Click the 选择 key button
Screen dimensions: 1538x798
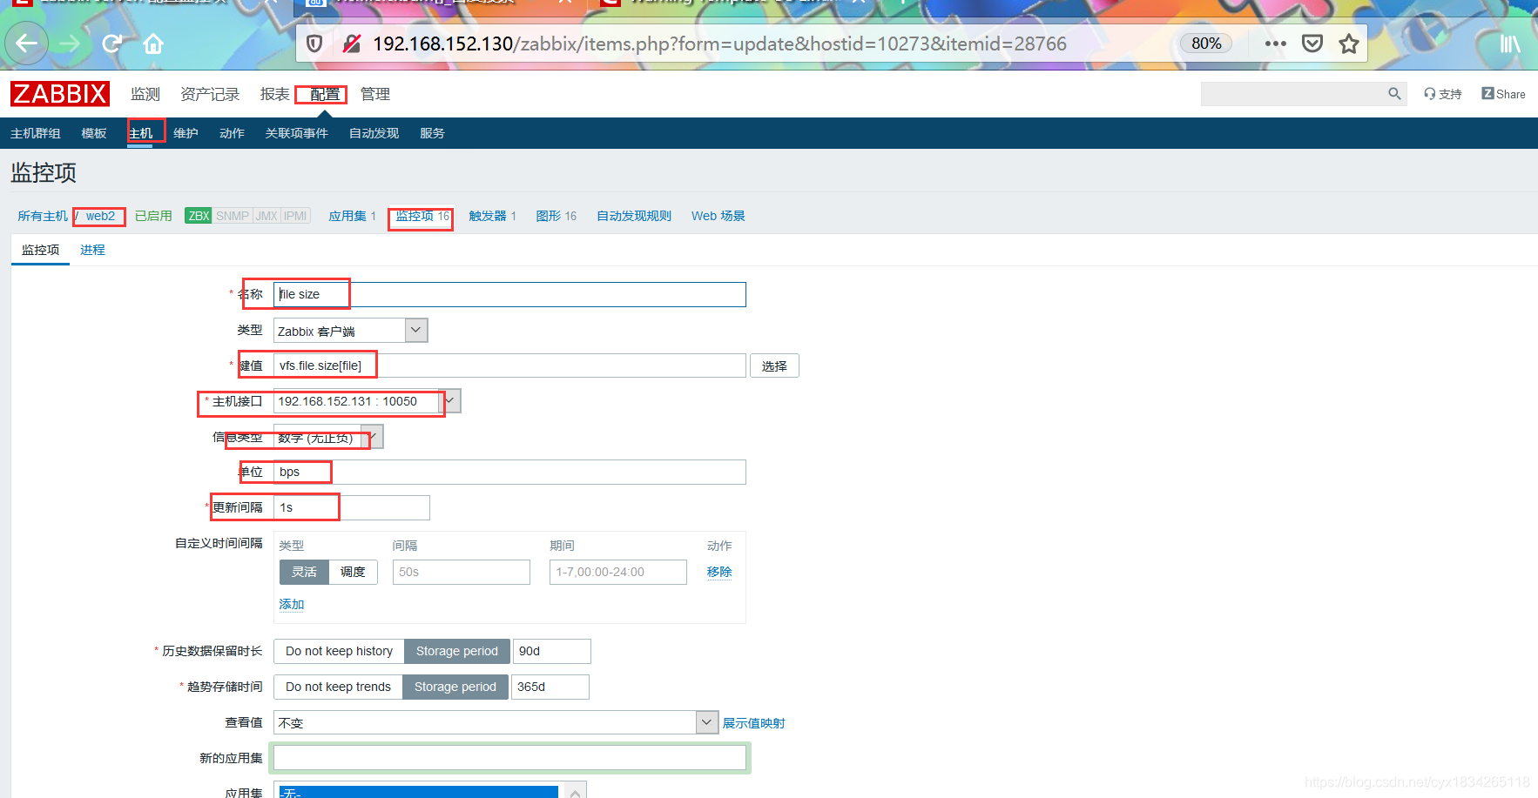(x=774, y=365)
